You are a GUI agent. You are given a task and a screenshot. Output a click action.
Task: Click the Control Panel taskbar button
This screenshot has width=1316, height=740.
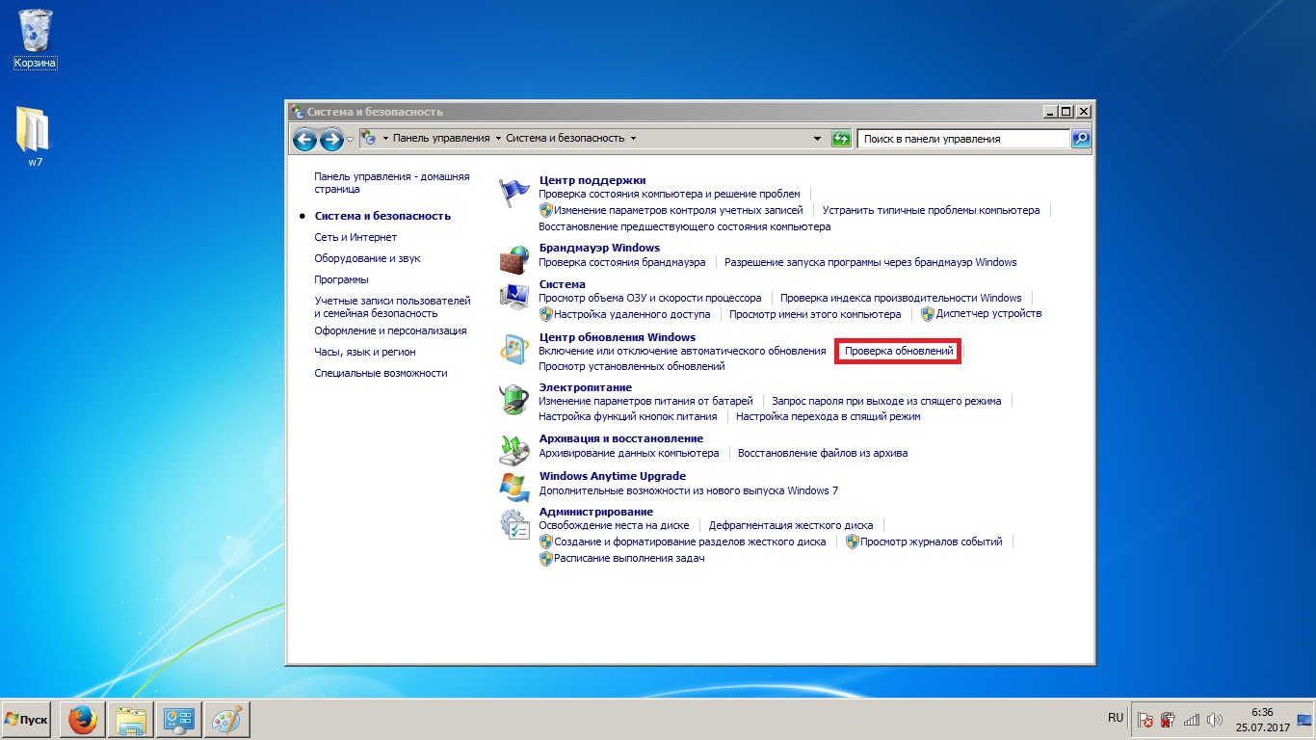[179, 720]
